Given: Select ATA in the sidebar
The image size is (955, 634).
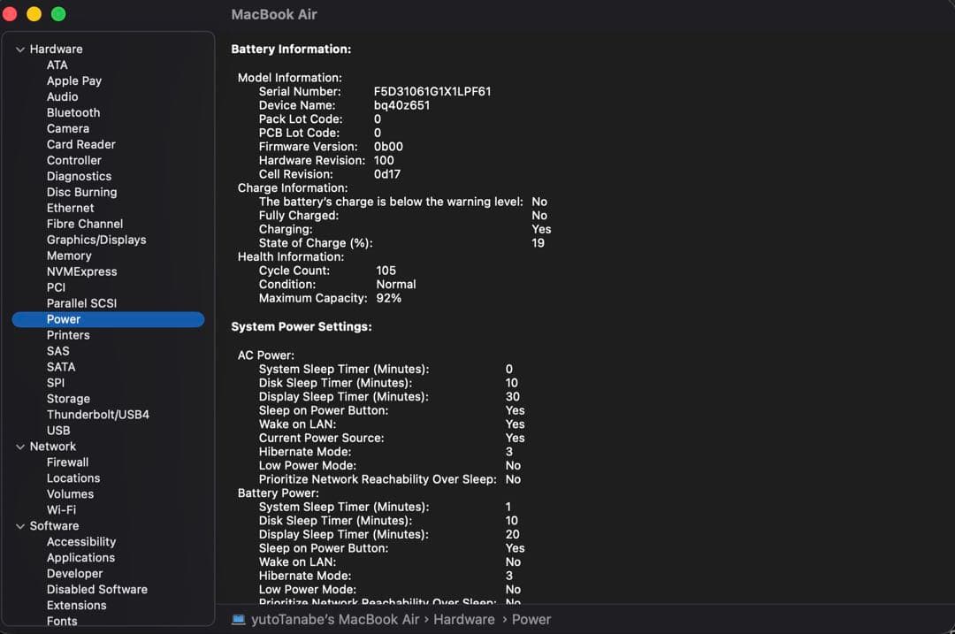Looking at the screenshot, I should click(x=57, y=65).
